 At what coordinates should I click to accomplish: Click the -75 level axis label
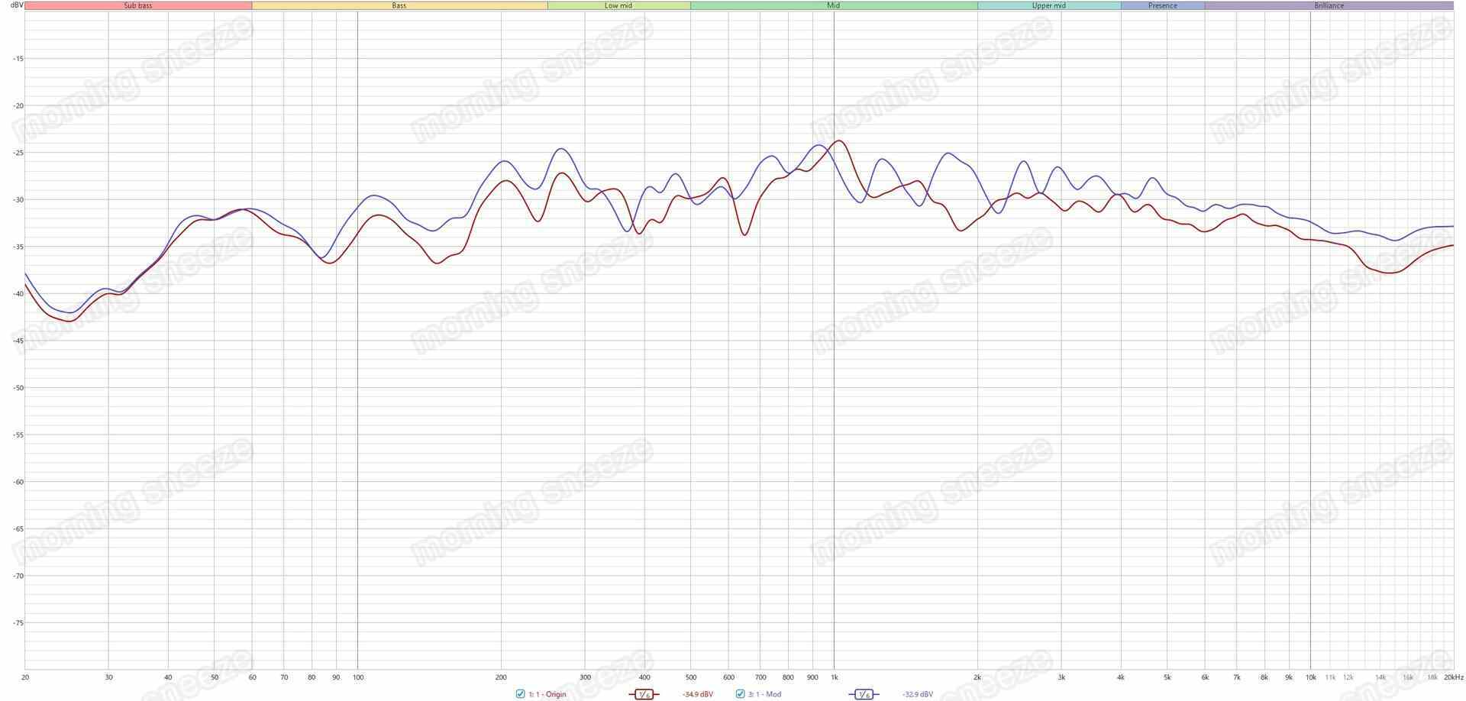tap(18, 623)
